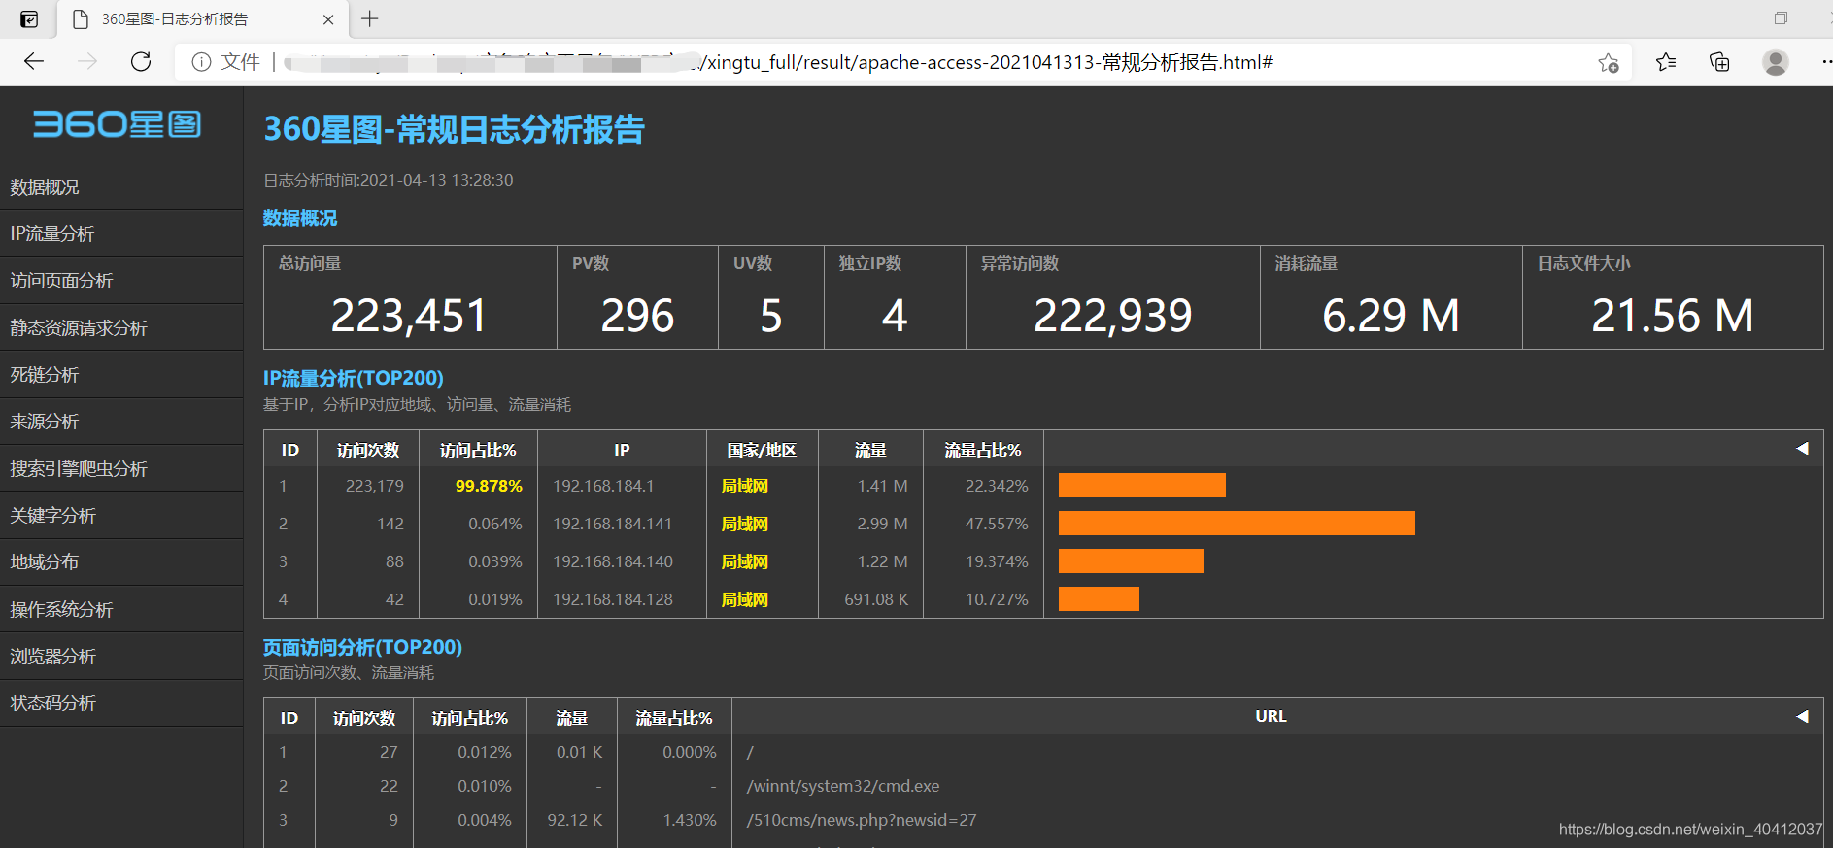The image size is (1833, 848).
Task: Click the 异常访问数 value 222,939
Action: pyautogui.click(x=1113, y=316)
